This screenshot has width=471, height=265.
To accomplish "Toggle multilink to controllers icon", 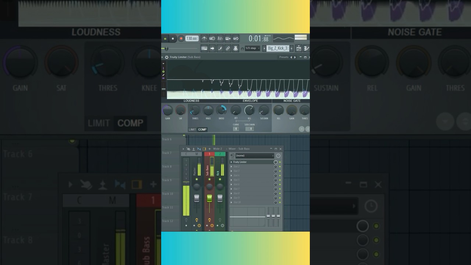I will pos(236,48).
